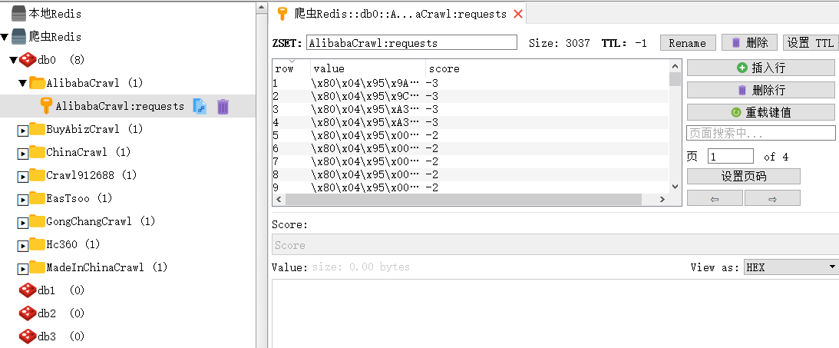This screenshot has width=839, height=348.
Task: Collapse the 爬虫Redis connection node
Action: click(x=5, y=38)
